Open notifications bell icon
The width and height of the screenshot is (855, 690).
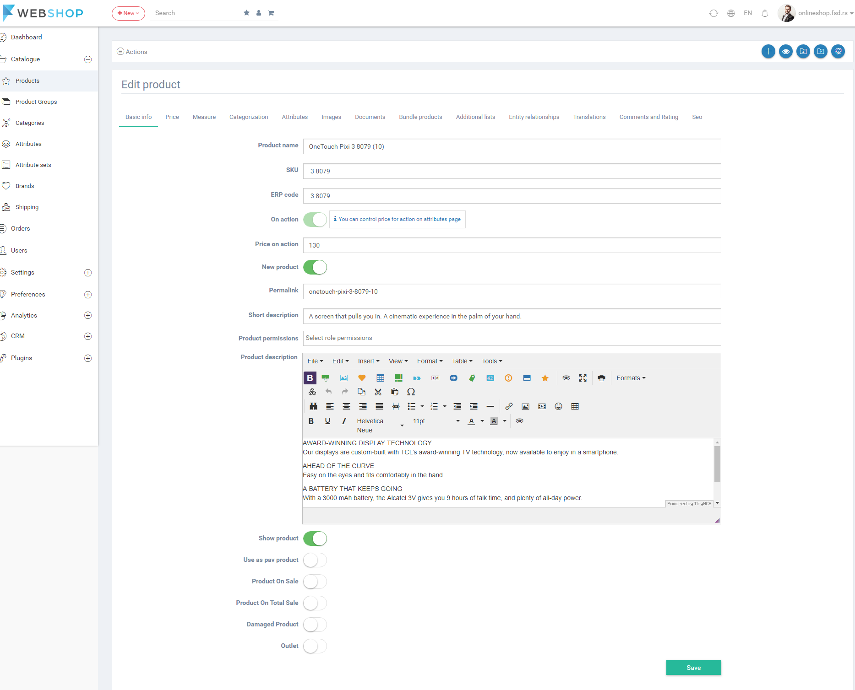coord(765,13)
